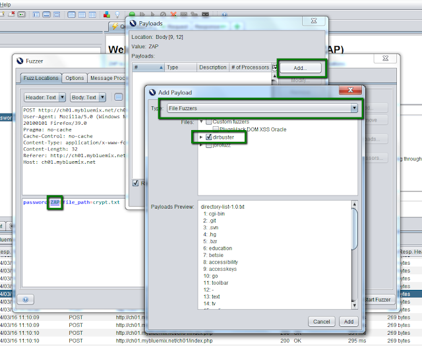Select preview entry '8: accessibility'
This screenshot has width=422, height=346.
coord(220,262)
